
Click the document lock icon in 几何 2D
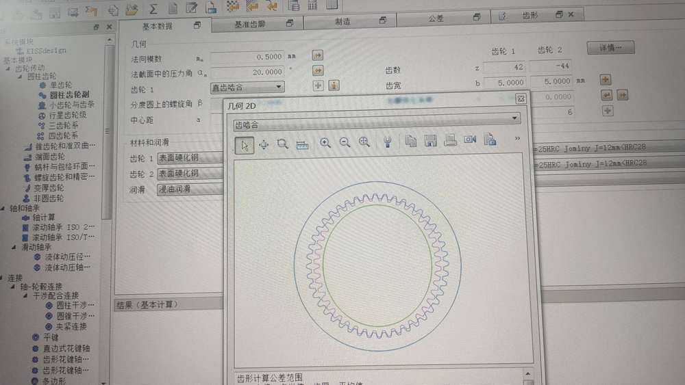490,140
